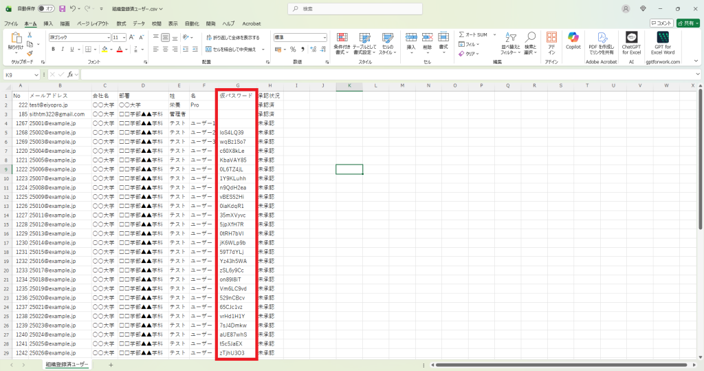Toggle italic formatting
Image resolution: width=704 pixels, height=371 pixels.
click(63, 49)
